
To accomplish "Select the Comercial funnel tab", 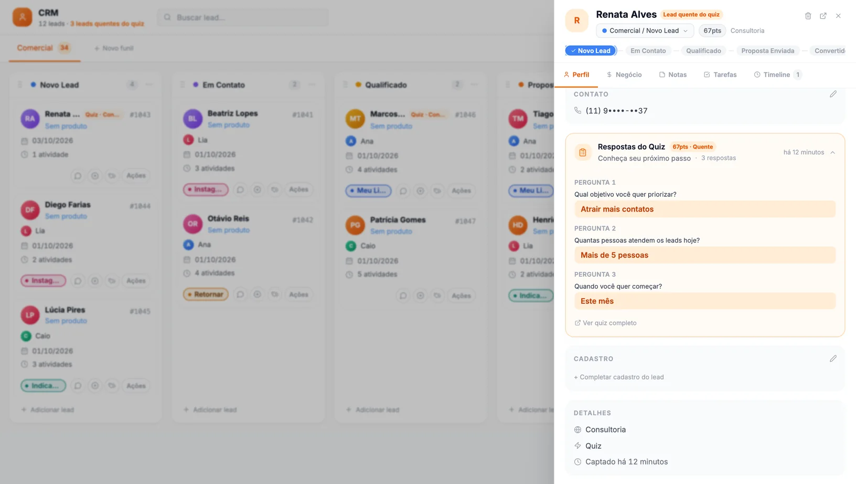I will [x=44, y=48].
